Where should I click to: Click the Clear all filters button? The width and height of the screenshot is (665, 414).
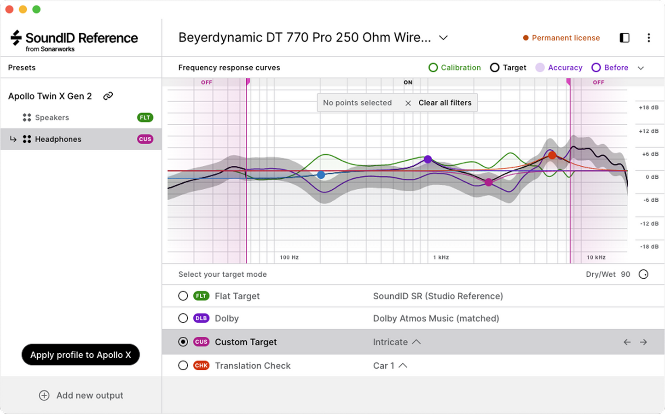445,103
